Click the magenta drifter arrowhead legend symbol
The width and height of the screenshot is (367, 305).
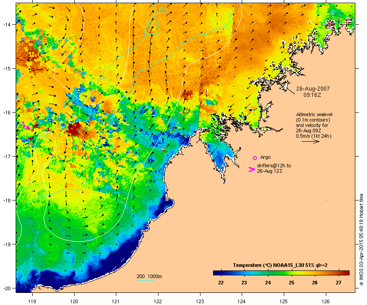(252, 170)
